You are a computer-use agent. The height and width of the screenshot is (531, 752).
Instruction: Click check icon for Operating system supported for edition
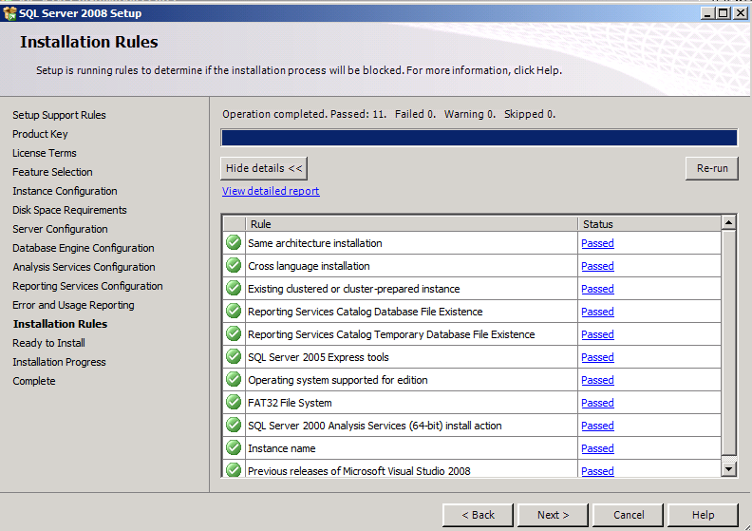click(x=234, y=379)
